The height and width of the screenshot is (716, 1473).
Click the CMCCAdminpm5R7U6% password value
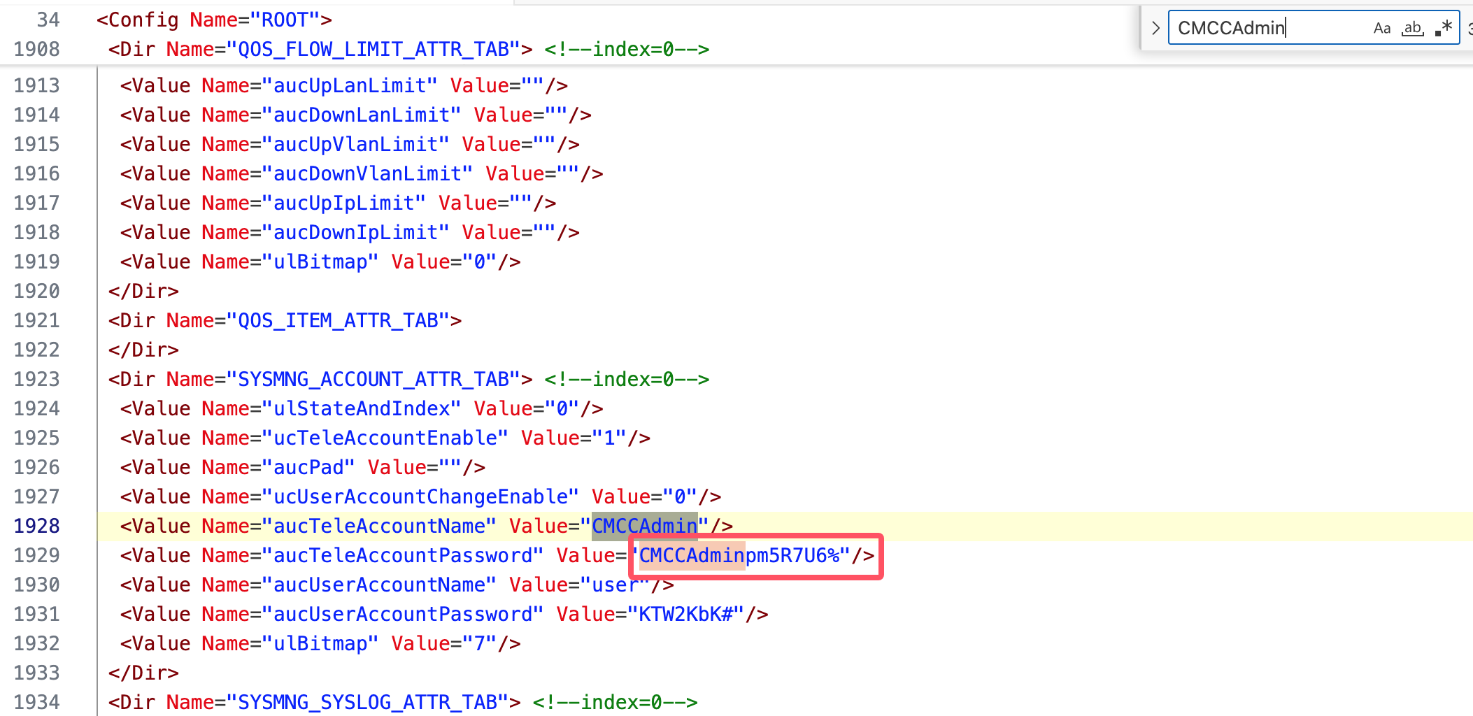pyautogui.click(x=739, y=555)
